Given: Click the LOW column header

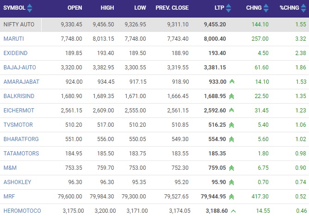Looking at the screenshot, I should (x=140, y=8).
